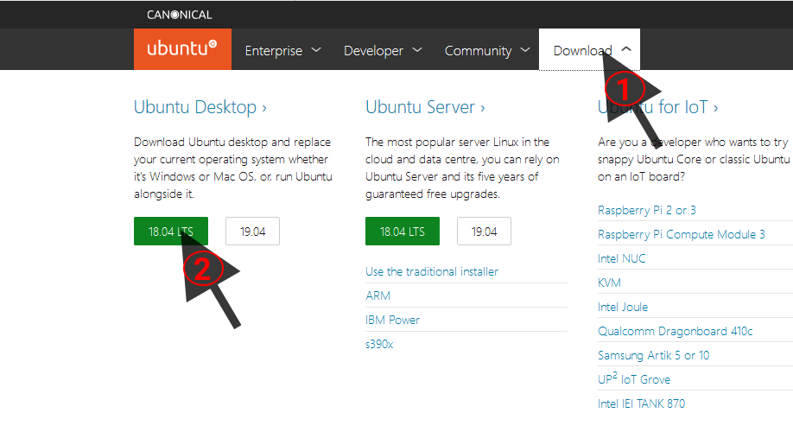Image resolution: width=793 pixels, height=432 pixels.
Task: Open the Canonical logo link
Action: (180, 15)
